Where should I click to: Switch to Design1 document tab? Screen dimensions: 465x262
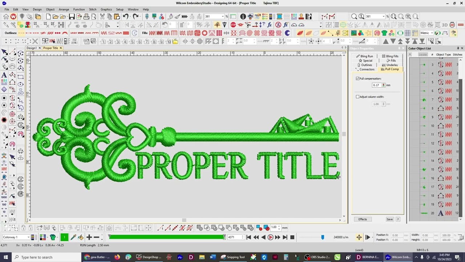point(32,48)
